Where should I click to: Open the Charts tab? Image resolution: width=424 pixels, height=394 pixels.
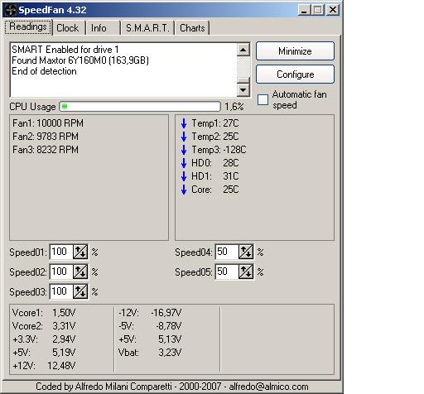coord(192,28)
